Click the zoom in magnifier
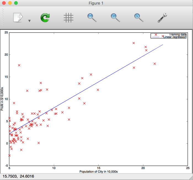Viewport: 193px width, 180px height. click(x=115, y=18)
